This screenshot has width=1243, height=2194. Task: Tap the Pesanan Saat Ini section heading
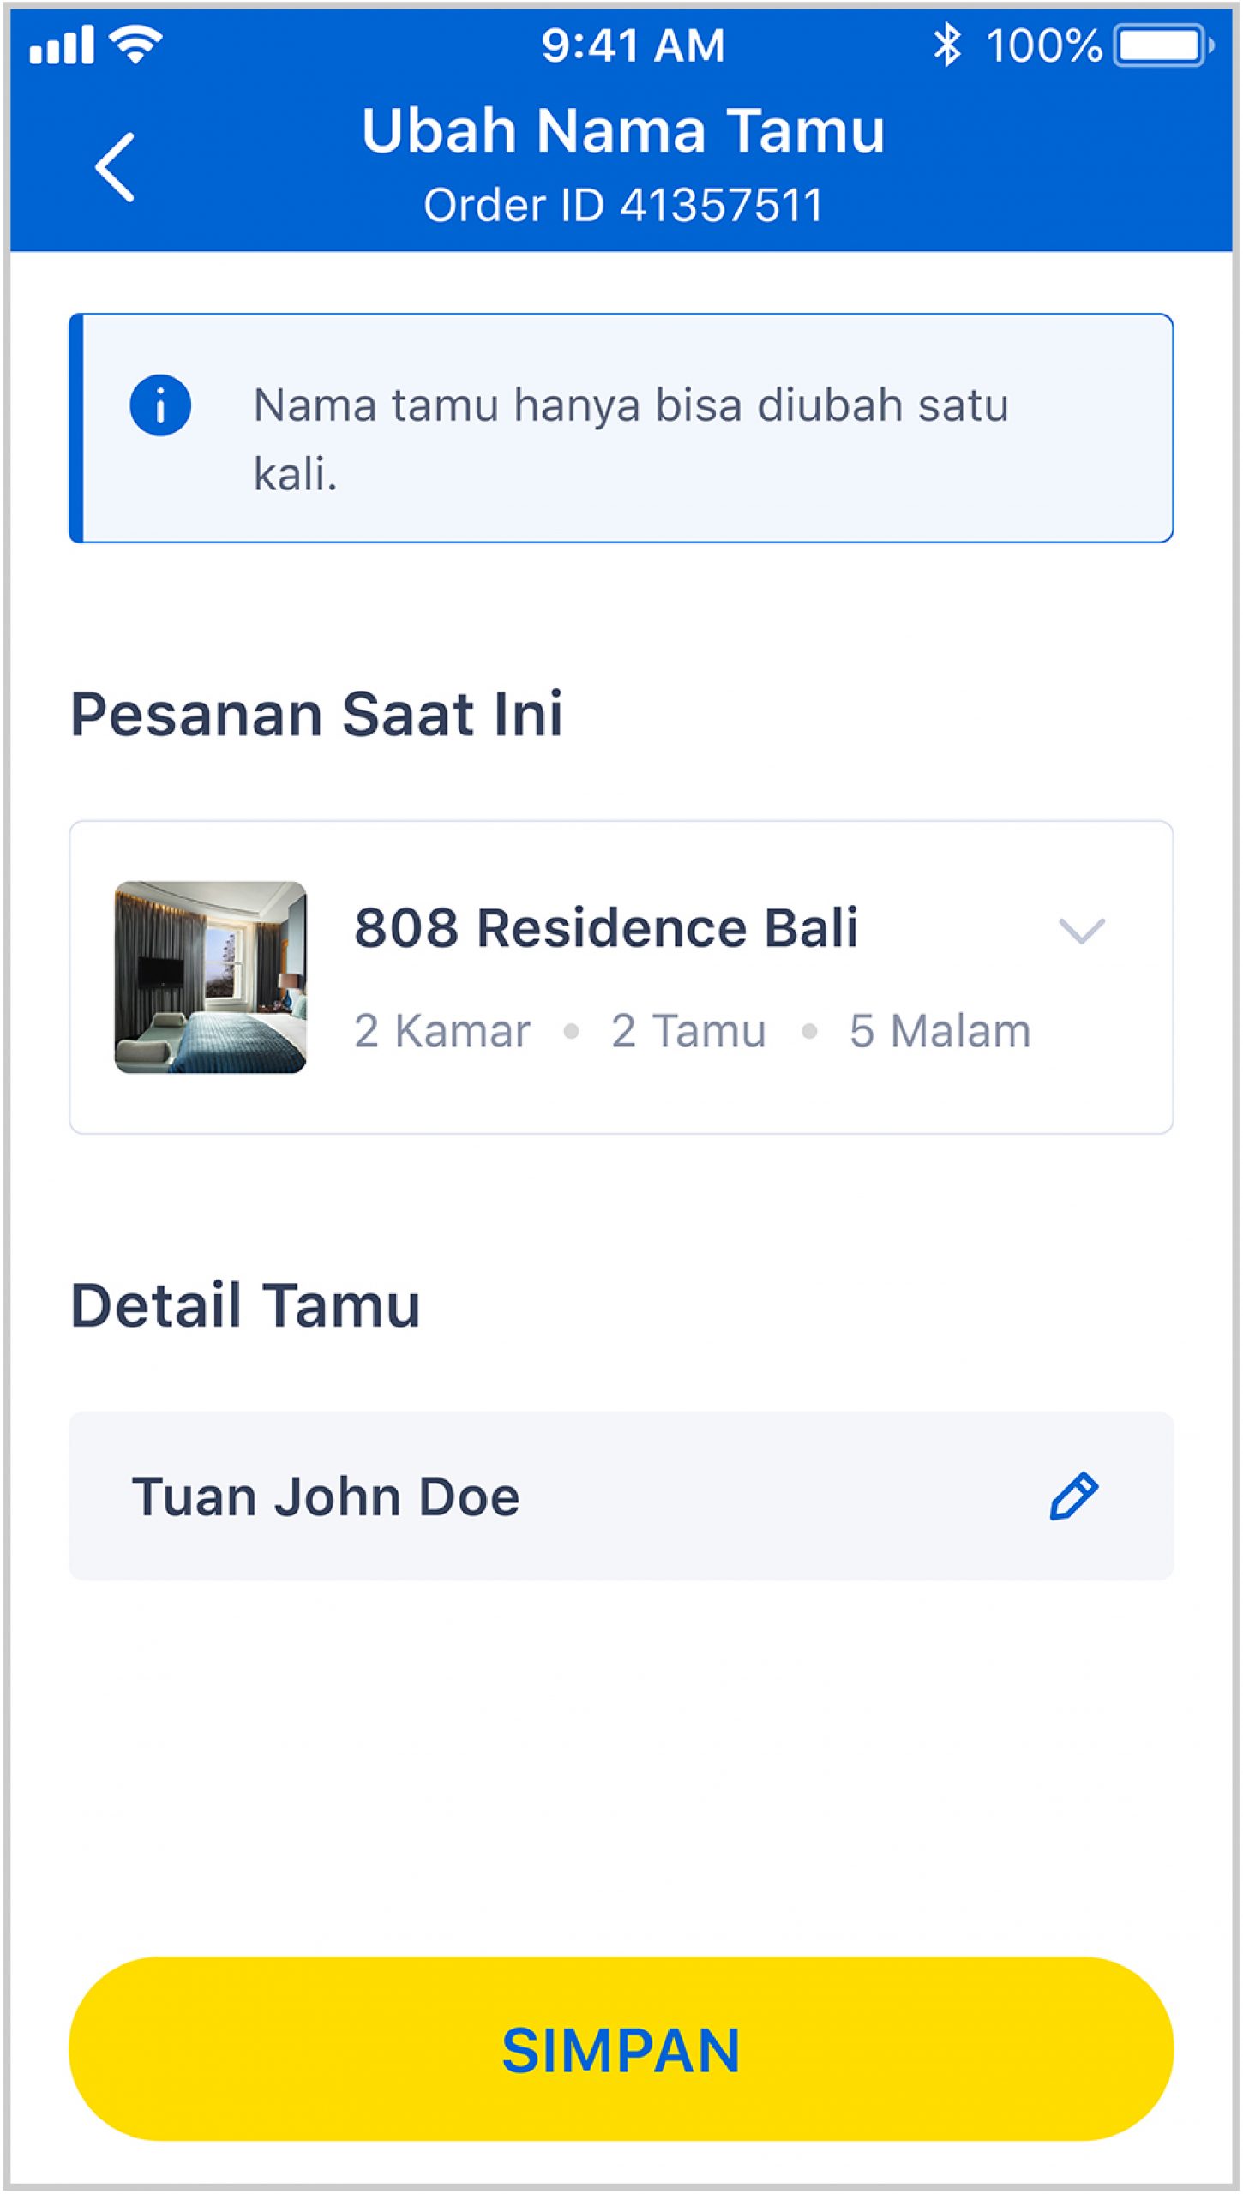(x=316, y=715)
